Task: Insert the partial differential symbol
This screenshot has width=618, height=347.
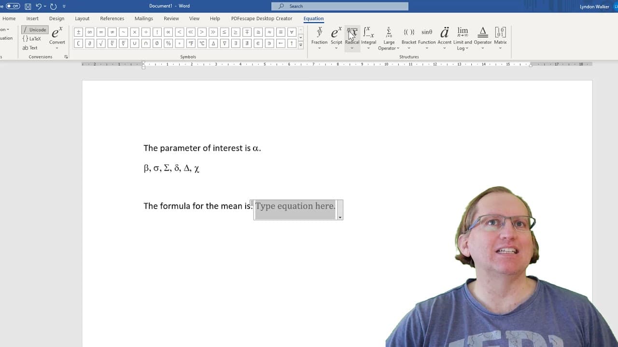Action: pyautogui.click(x=89, y=43)
